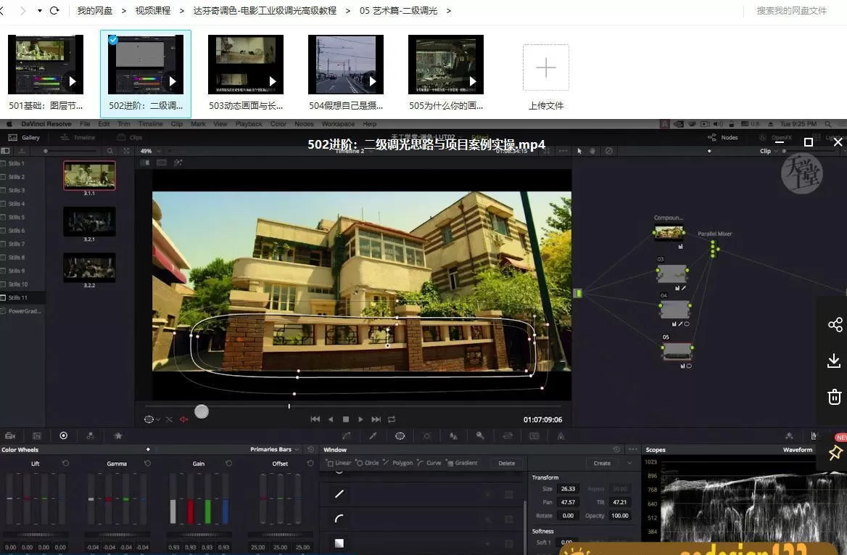Mute audio with the red speaker icon

[x=183, y=419]
